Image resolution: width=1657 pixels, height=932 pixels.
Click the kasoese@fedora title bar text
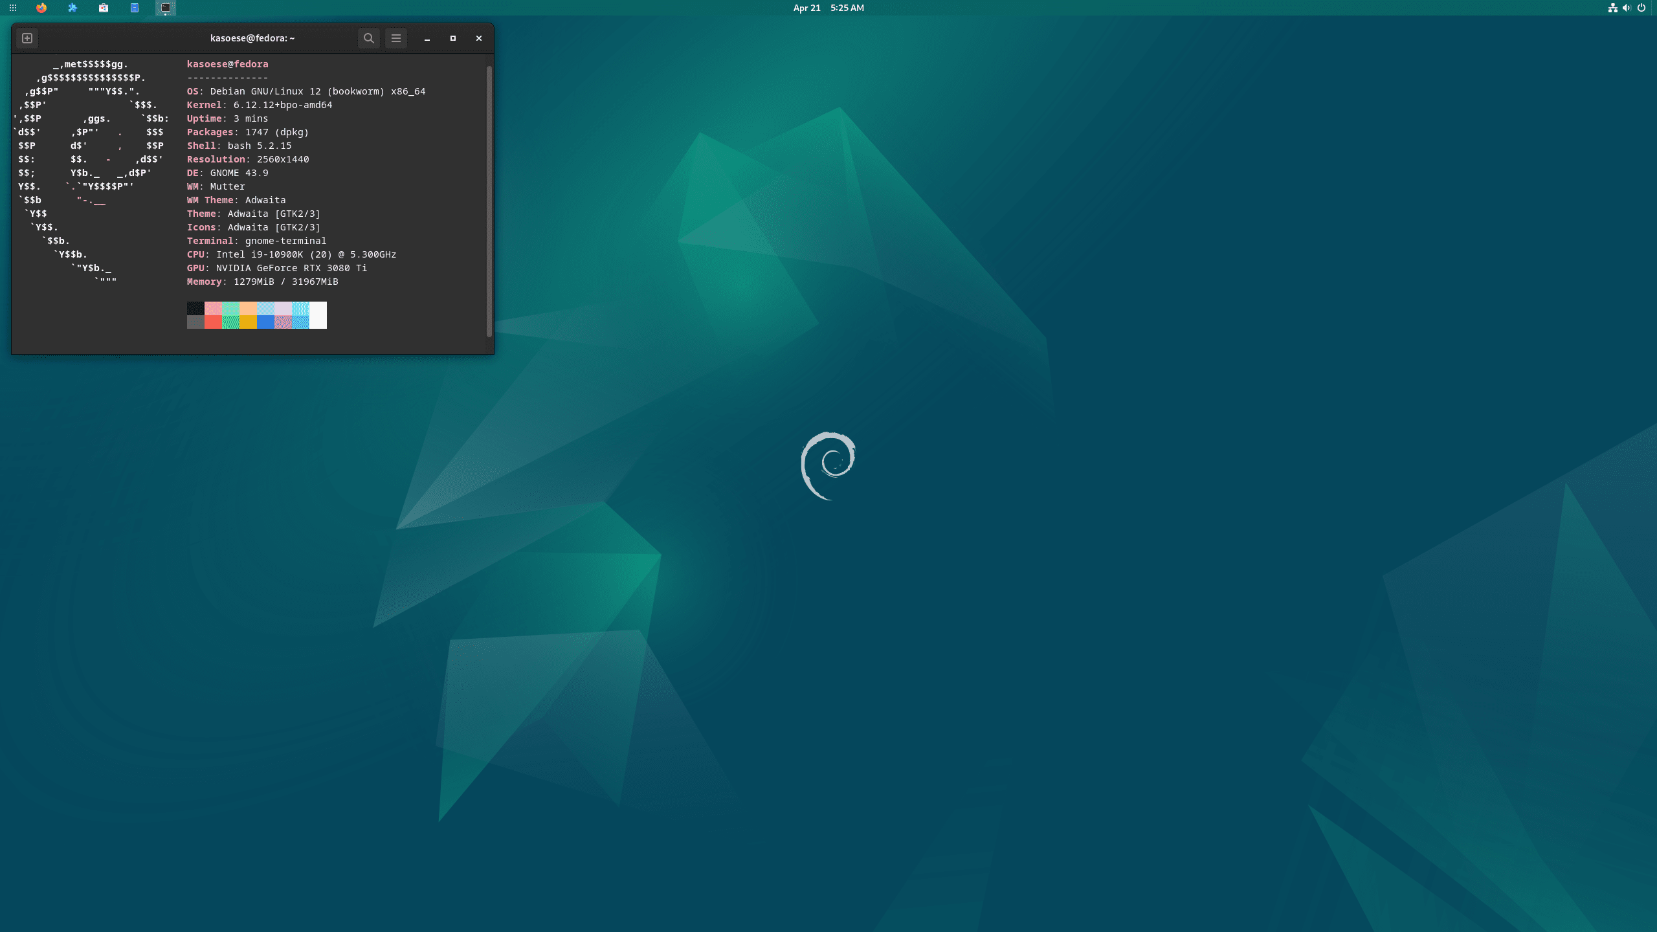click(x=252, y=38)
